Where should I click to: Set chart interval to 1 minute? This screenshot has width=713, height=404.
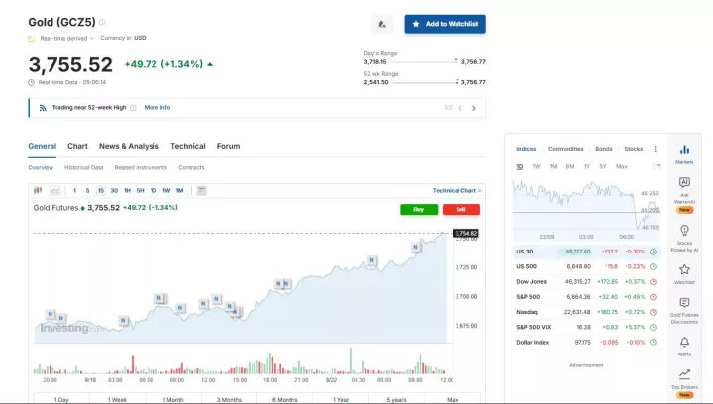click(74, 190)
